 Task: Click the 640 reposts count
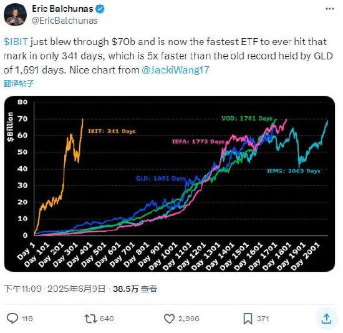coord(107,319)
